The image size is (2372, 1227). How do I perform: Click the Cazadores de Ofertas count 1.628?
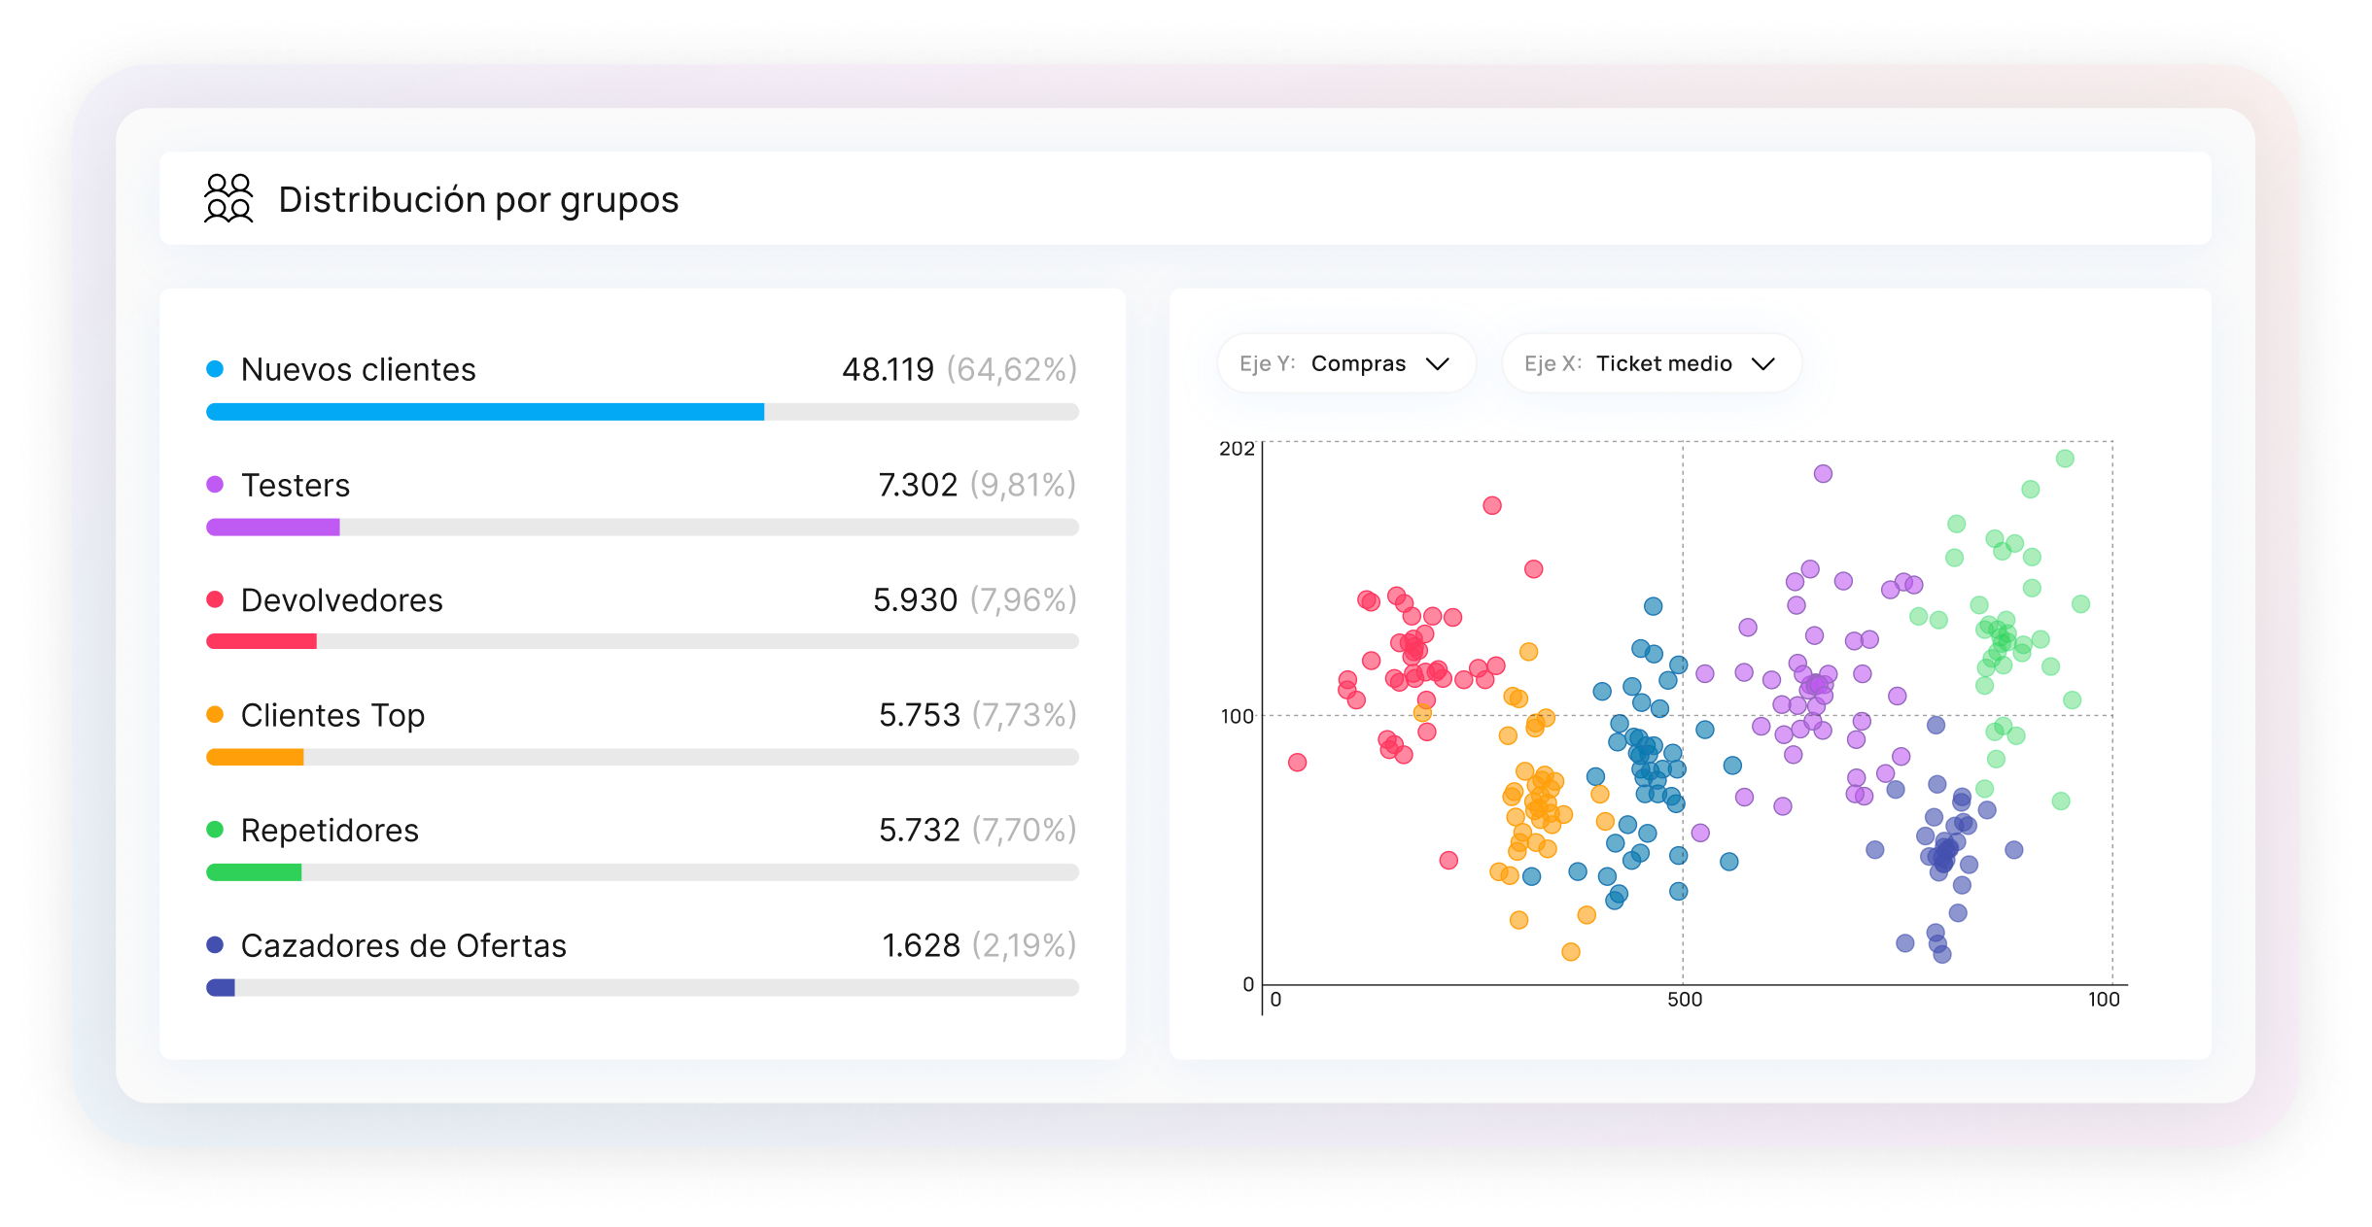point(920,945)
